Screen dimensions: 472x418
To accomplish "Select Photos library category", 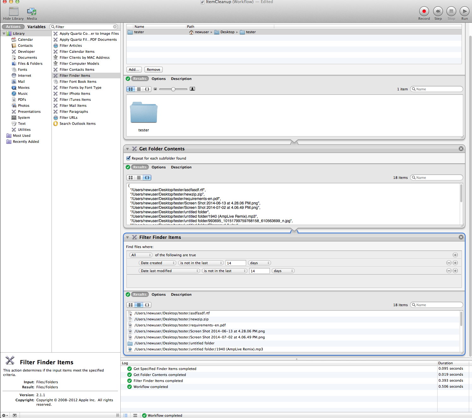I will point(24,106).
